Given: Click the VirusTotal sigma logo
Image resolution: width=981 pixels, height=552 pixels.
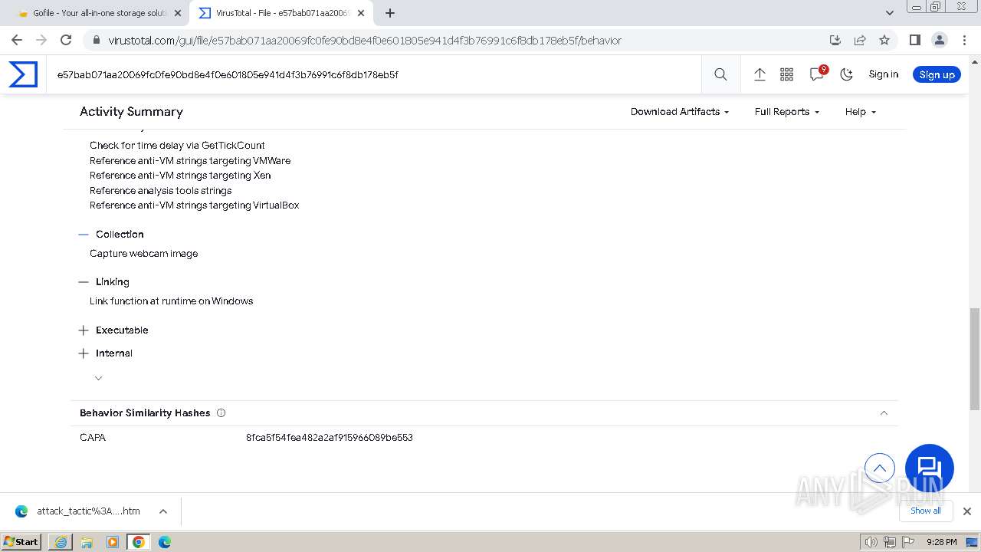Looking at the screenshot, I should pos(23,74).
